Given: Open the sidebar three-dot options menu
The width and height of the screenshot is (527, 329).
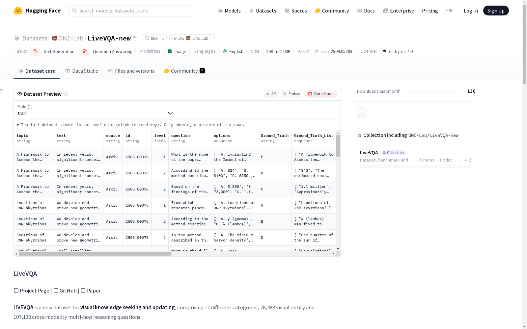Looking at the screenshot, I should (x=362, y=113).
